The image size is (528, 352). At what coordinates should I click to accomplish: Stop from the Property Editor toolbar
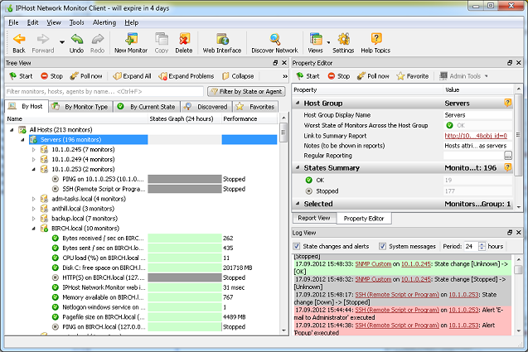pos(339,76)
